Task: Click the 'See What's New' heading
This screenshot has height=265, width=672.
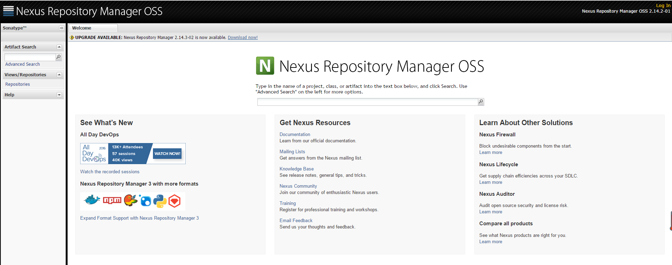Action: [107, 123]
